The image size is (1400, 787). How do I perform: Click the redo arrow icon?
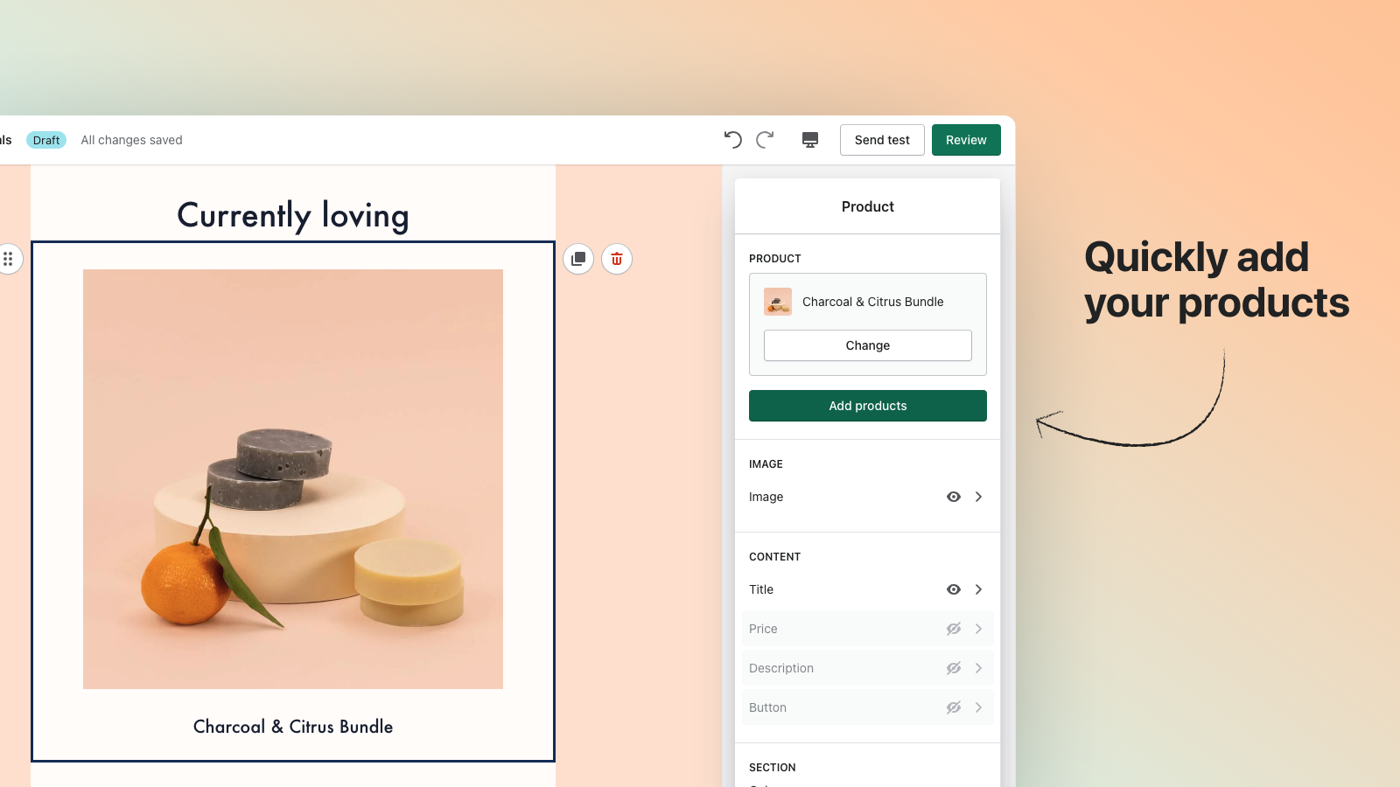tap(765, 140)
